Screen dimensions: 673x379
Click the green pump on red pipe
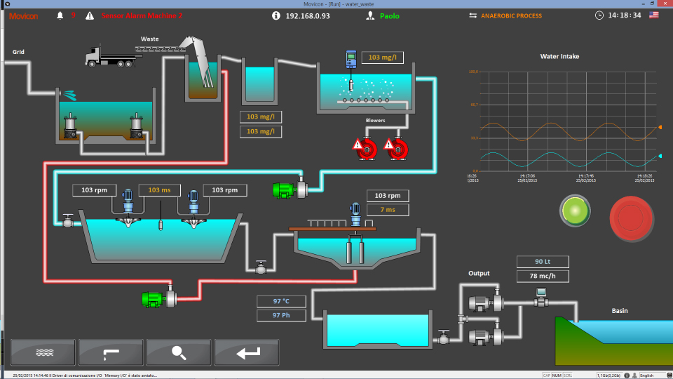click(x=152, y=299)
